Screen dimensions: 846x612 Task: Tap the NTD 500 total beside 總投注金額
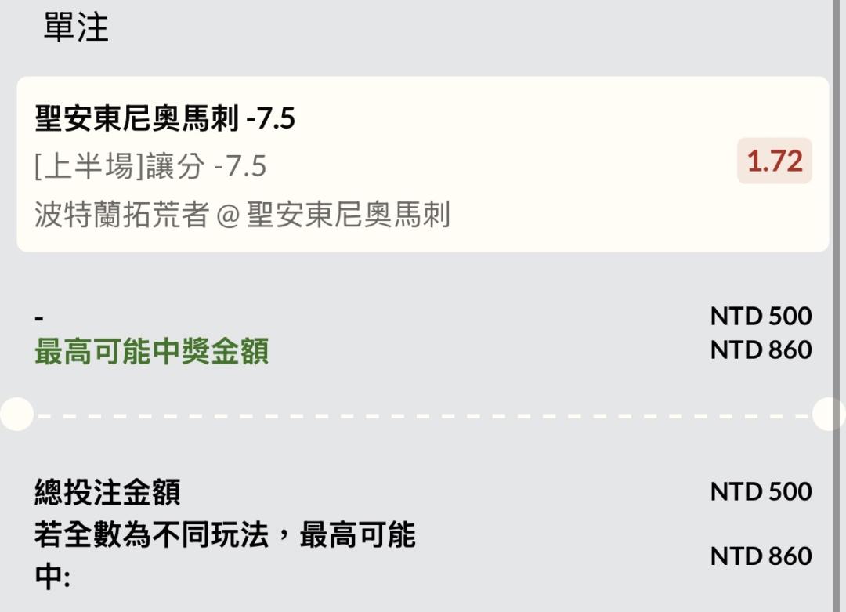coord(761,491)
